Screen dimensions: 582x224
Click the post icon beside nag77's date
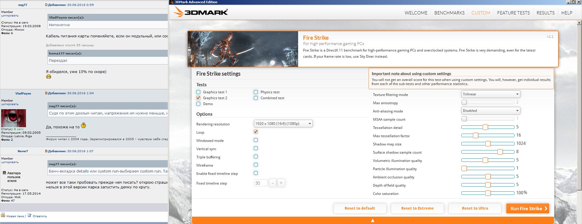coord(46,5)
